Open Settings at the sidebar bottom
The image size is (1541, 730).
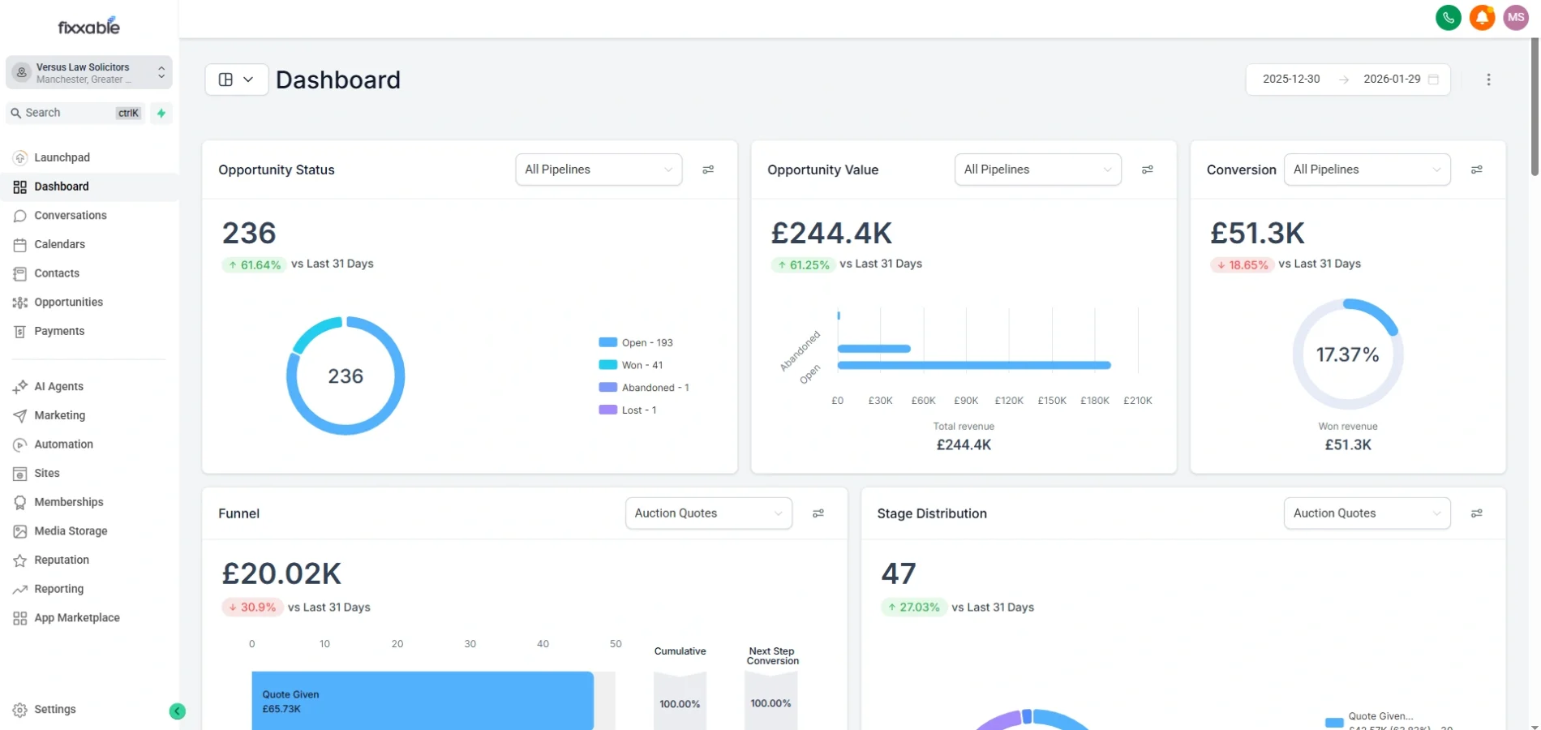pos(54,710)
